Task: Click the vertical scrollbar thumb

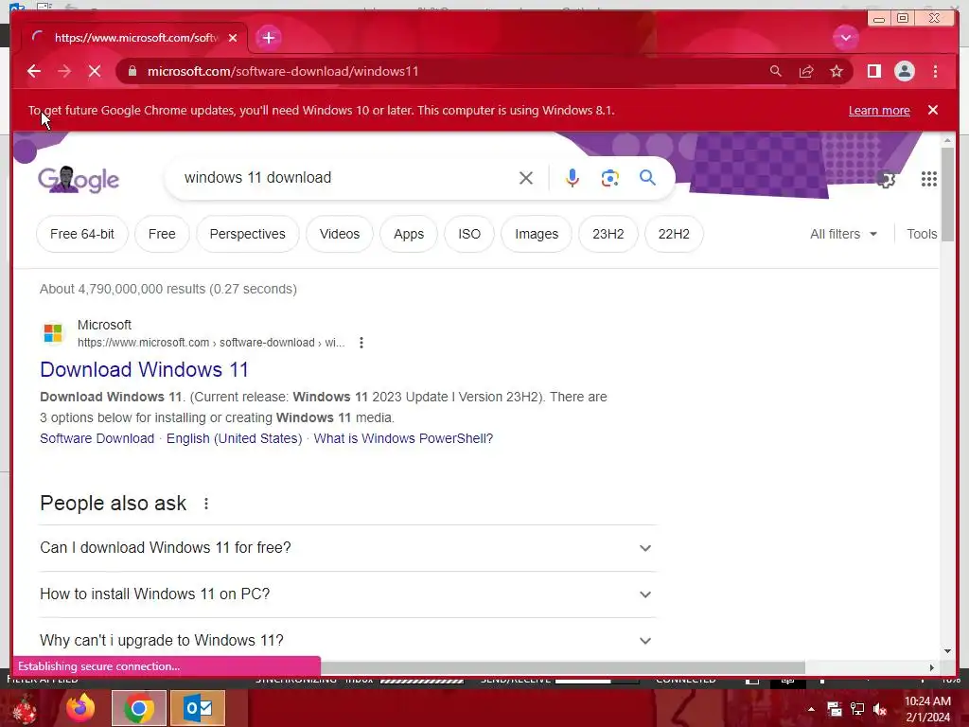Action: [947, 195]
